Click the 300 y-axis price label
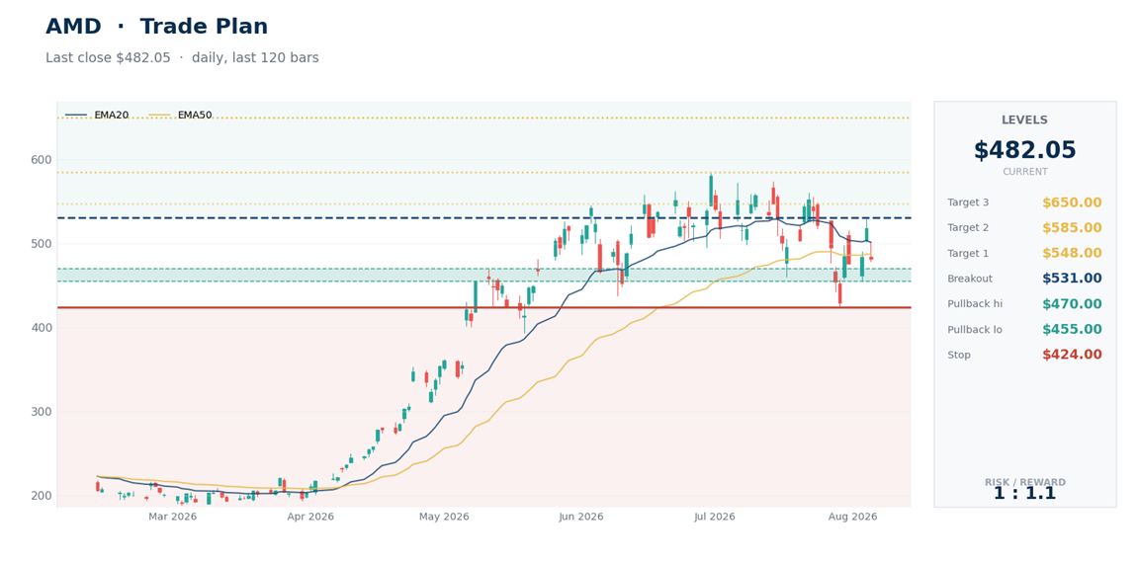Viewport: 1139px width, 564px height. [x=42, y=412]
